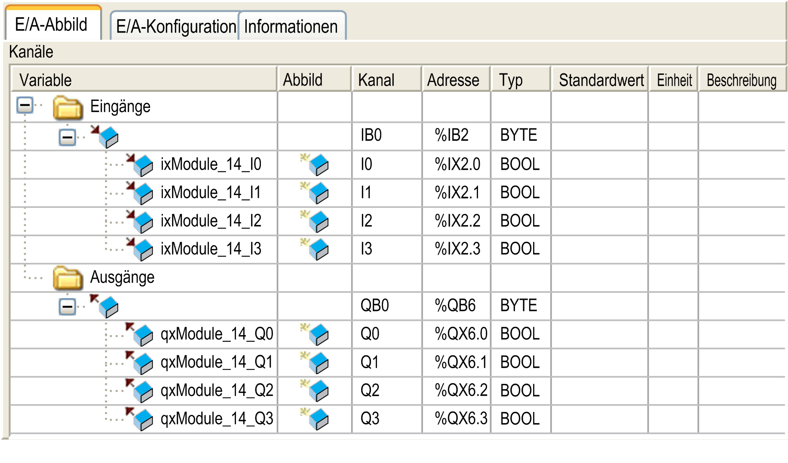Click the Ausgänge folder icon
Image resolution: width=788 pixels, height=463 pixels.
67,278
